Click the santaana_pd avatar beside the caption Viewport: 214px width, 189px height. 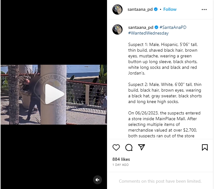tap(117, 29)
